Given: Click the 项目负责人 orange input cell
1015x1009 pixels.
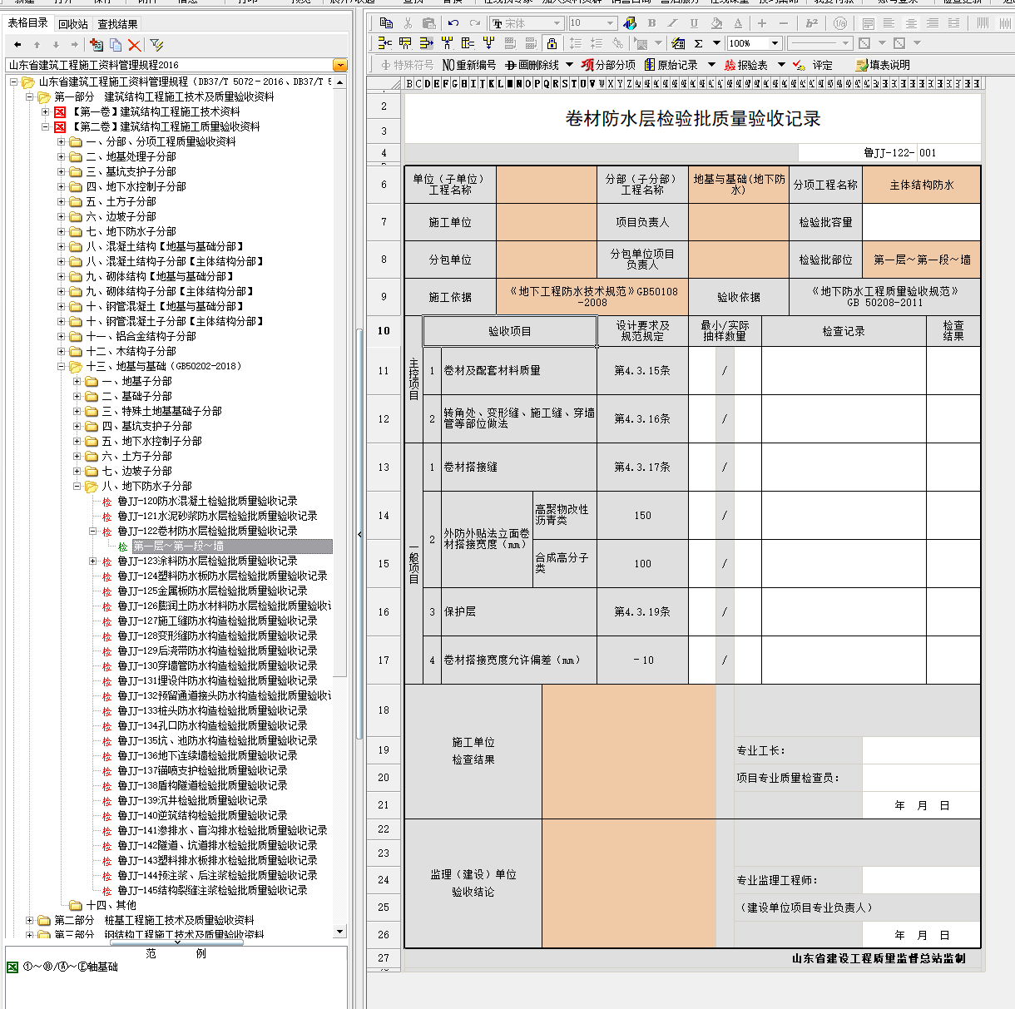Looking at the screenshot, I should [x=739, y=222].
